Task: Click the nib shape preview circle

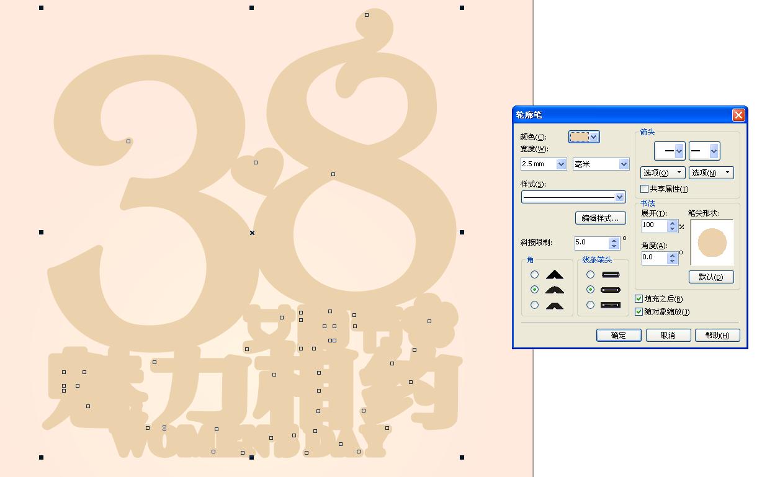Action: [x=712, y=243]
